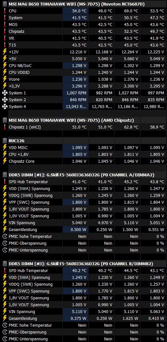Click the MSI MAG B650 Nuvoton NCT6687D header
This screenshot has height=342, width=167.
(77, 4)
